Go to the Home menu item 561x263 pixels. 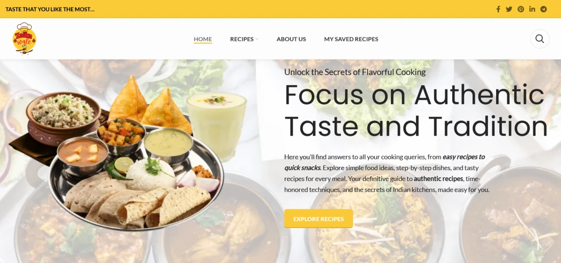pyautogui.click(x=203, y=39)
